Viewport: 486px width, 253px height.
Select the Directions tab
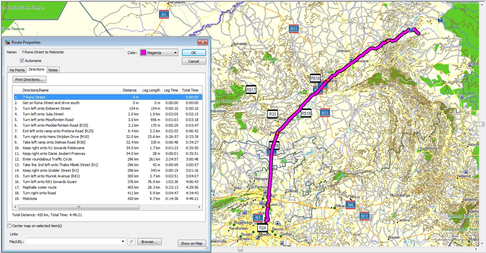37,69
